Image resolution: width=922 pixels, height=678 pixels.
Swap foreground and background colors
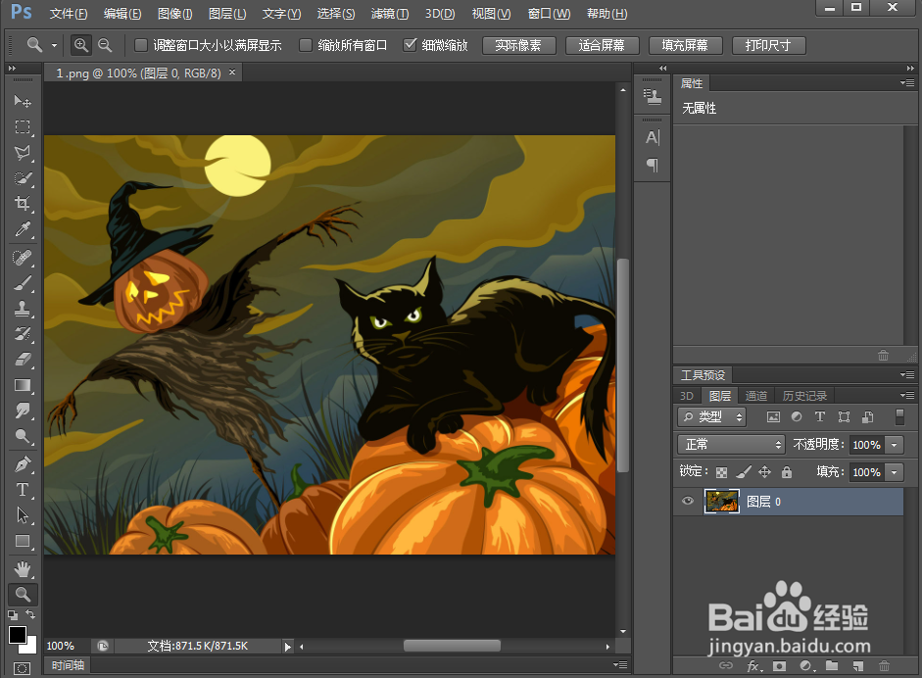[30, 614]
